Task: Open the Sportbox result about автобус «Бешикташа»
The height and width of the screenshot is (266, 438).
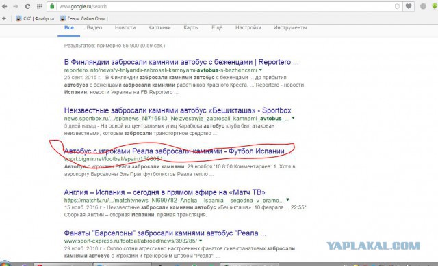Action: pos(178,110)
